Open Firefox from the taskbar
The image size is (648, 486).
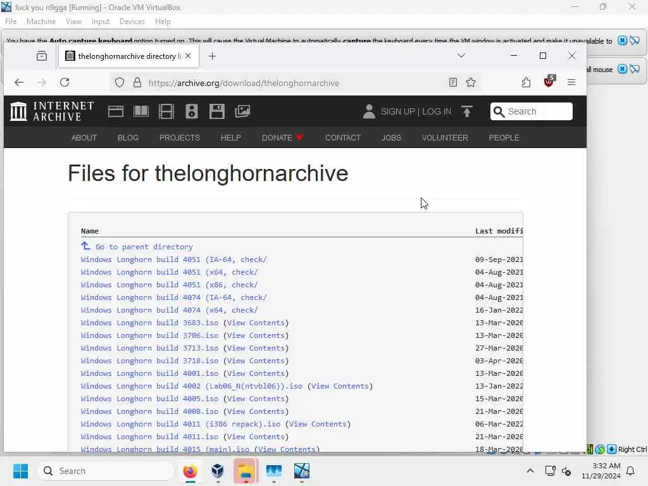click(x=190, y=471)
